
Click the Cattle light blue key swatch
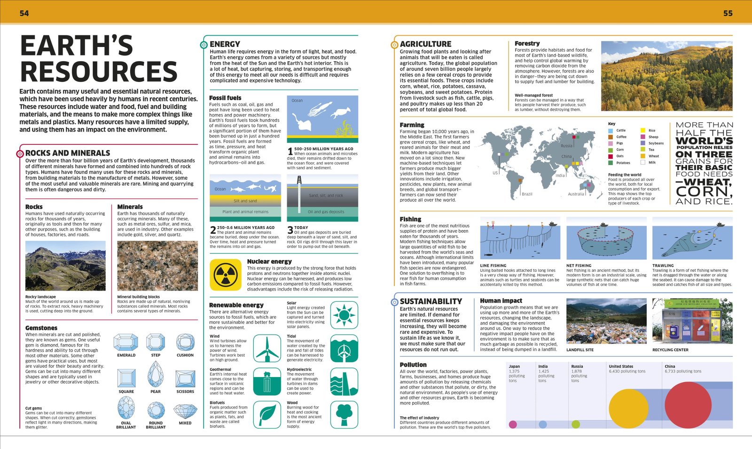pyautogui.click(x=611, y=131)
